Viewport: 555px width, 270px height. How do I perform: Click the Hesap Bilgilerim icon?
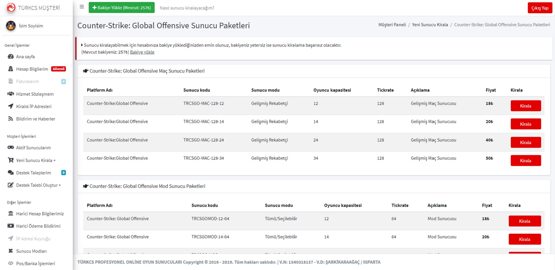point(11,69)
